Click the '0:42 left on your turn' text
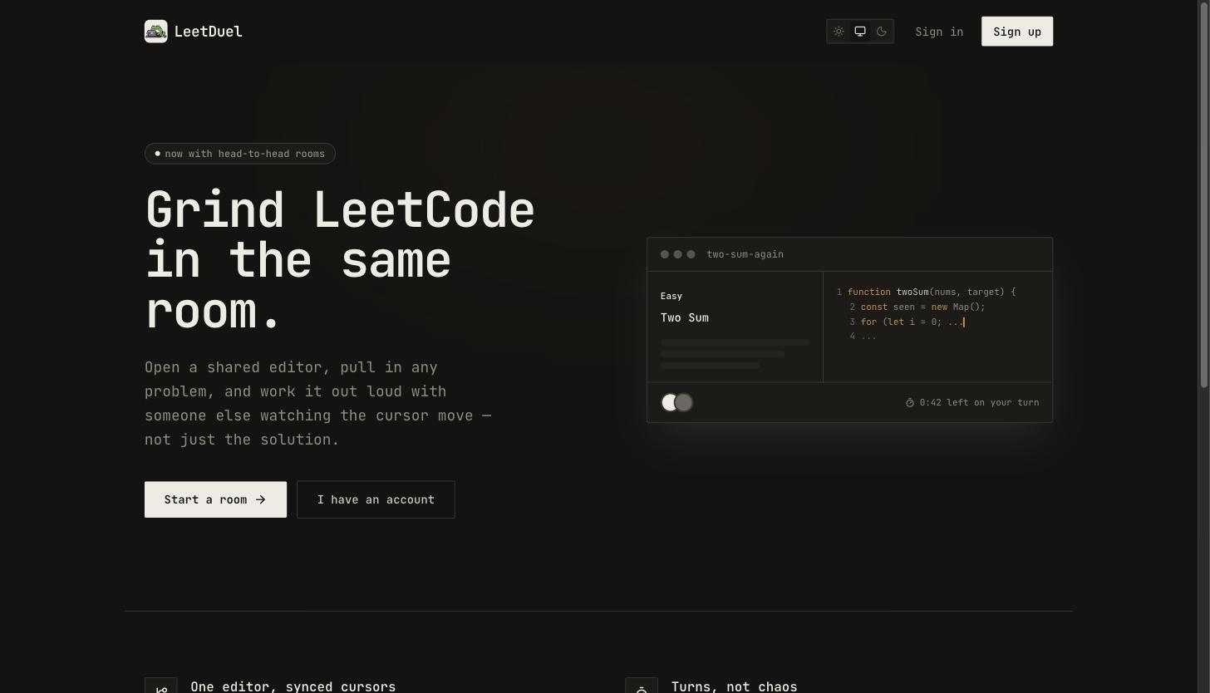The image size is (1210, 693). 979,402
